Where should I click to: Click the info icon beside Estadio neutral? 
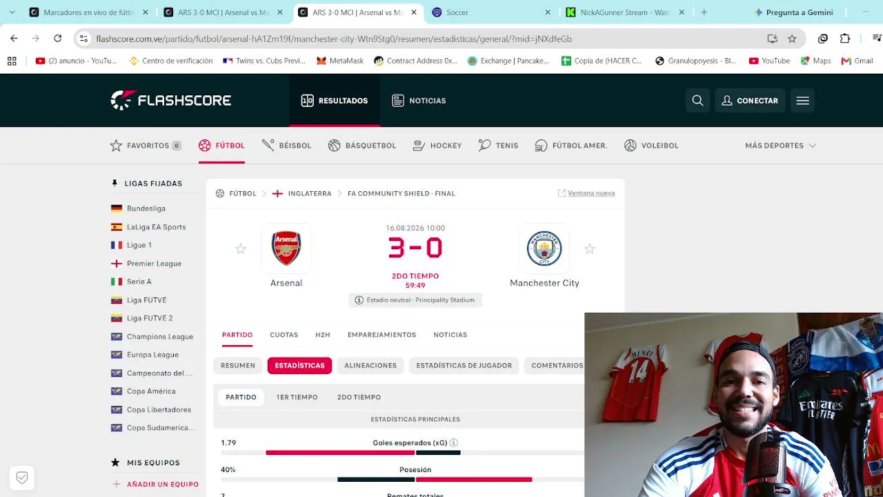(359, 300)
